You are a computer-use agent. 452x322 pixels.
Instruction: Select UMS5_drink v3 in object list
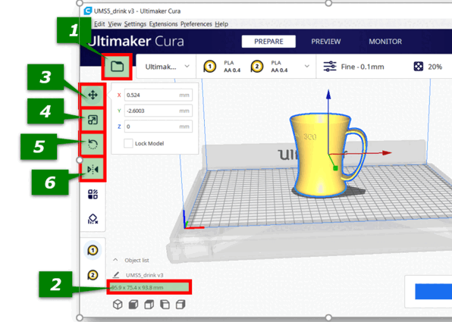coord(144,275)
